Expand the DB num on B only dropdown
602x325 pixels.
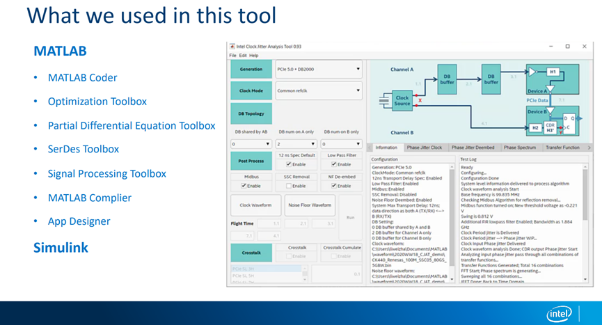pos(341,144)
